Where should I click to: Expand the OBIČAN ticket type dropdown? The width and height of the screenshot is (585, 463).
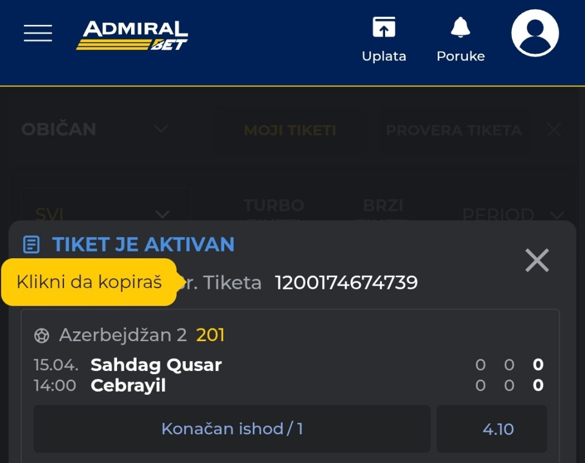[x=94, y=129]
